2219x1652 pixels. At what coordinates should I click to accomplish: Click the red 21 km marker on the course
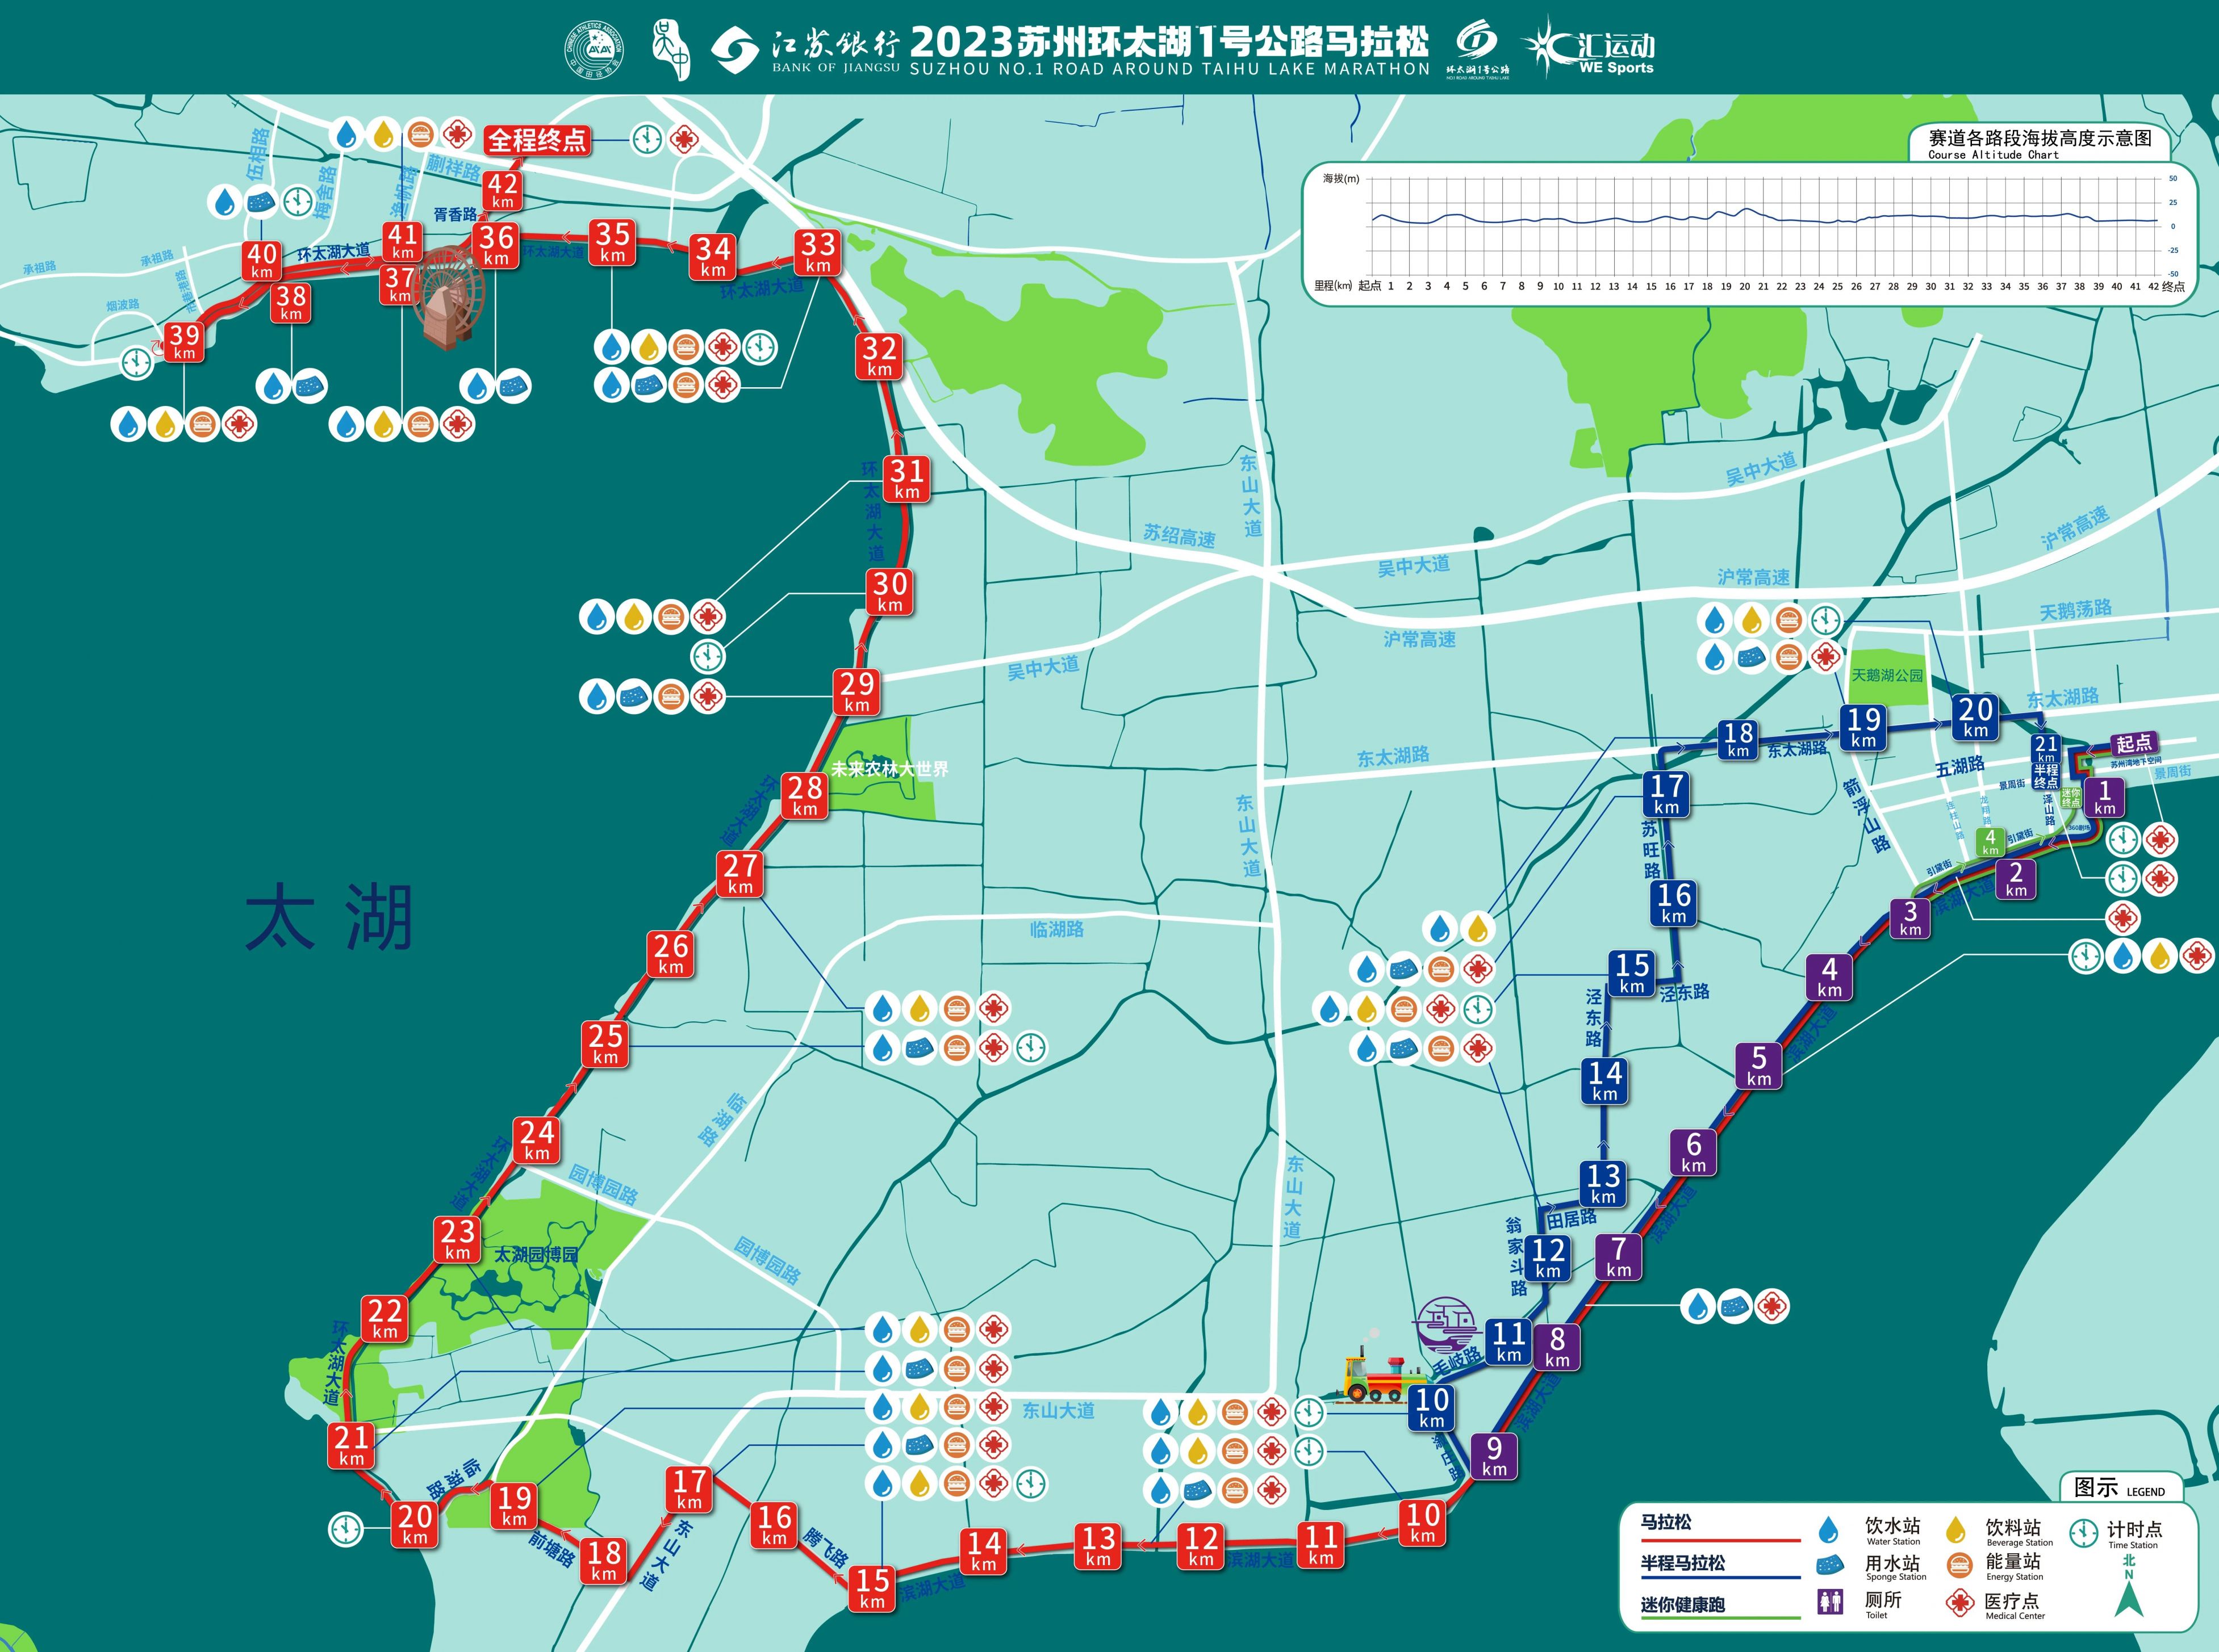351,1445
